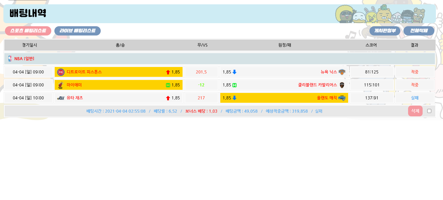The image size is (443, 200).
Task: Click the 적중 result in the 마이애미 row
Action: 415,85
